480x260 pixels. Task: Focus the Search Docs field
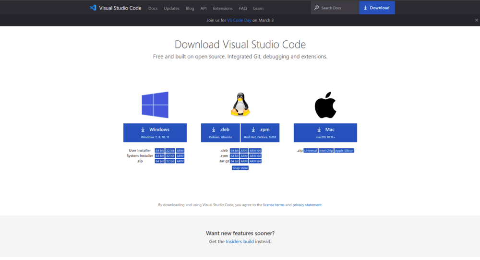(335, 8)
